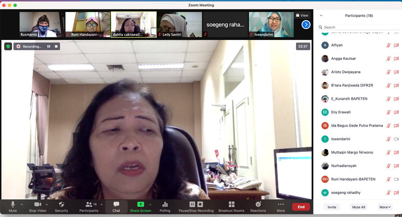Open More dropdown in participants panel
The width and height of the screenshot is (402, 217).
click(x=385, y=207)
